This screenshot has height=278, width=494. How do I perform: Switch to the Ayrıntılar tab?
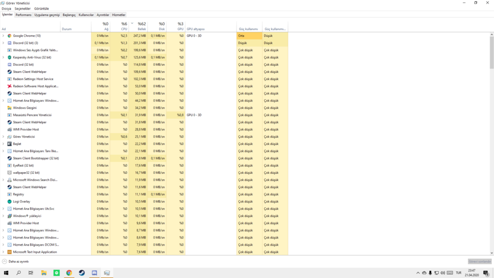103,15
